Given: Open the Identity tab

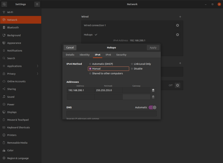Looking at the screenshot, I should pos(84,55).
